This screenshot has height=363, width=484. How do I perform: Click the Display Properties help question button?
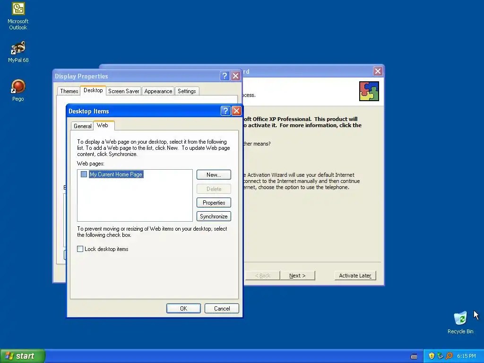[x=225, y=76]
